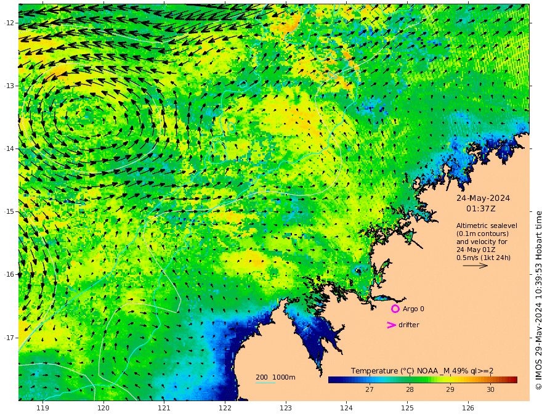The width and height of the screenshot is (542, 419).
Task: Click longitude axis label 125
Action: pos(408,409)
